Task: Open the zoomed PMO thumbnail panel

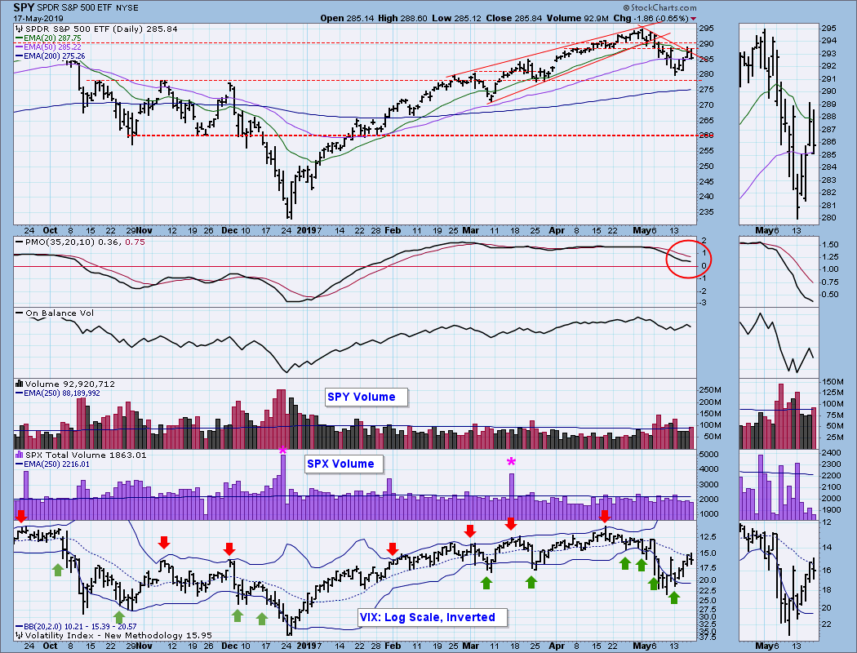Action: [779, 271]
